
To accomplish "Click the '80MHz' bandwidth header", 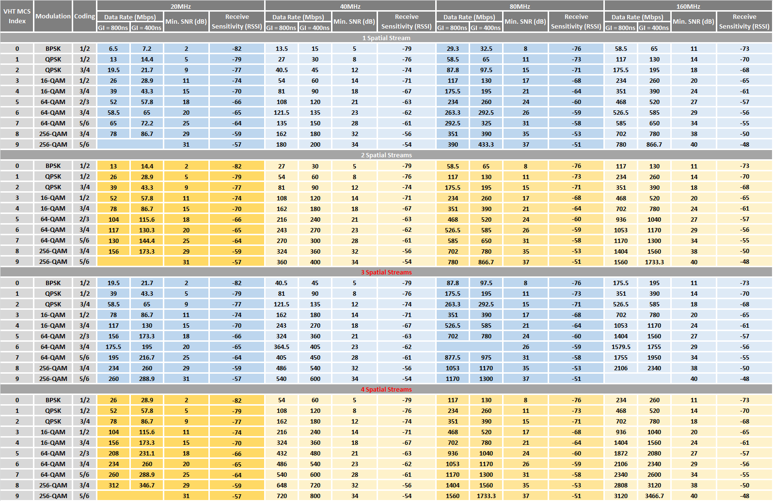I will [520, 6].
